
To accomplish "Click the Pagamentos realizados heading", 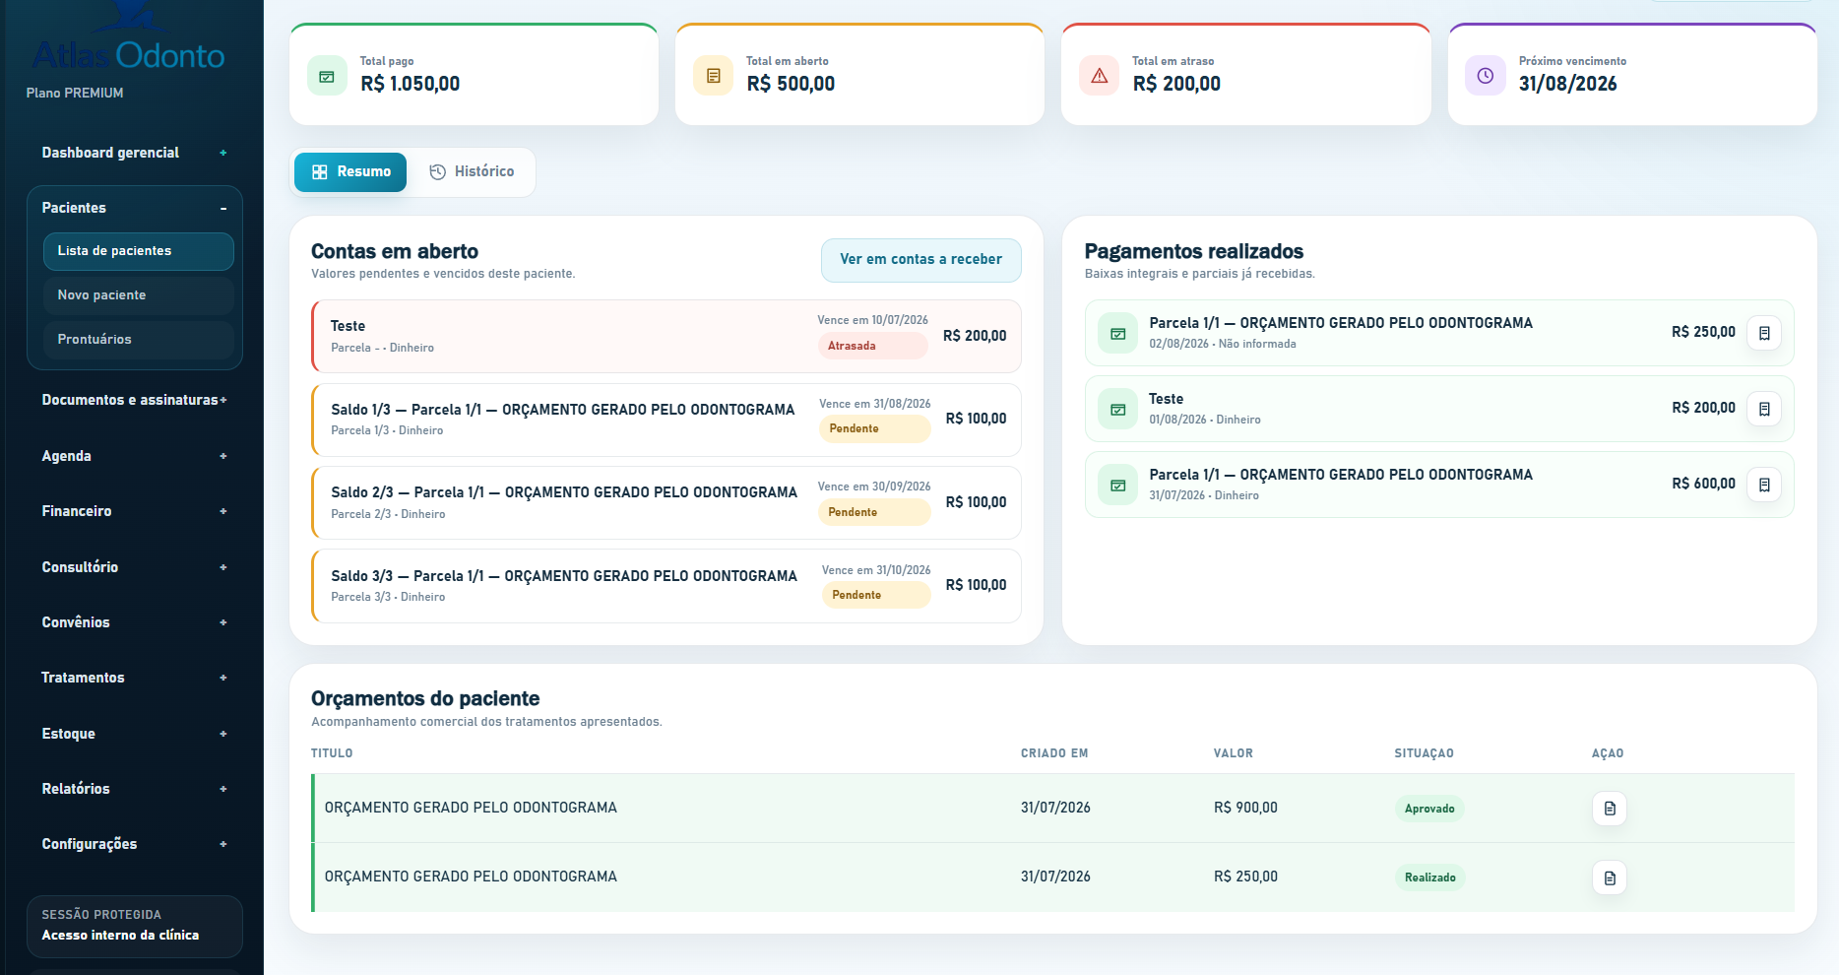I will pos(1194,251).
